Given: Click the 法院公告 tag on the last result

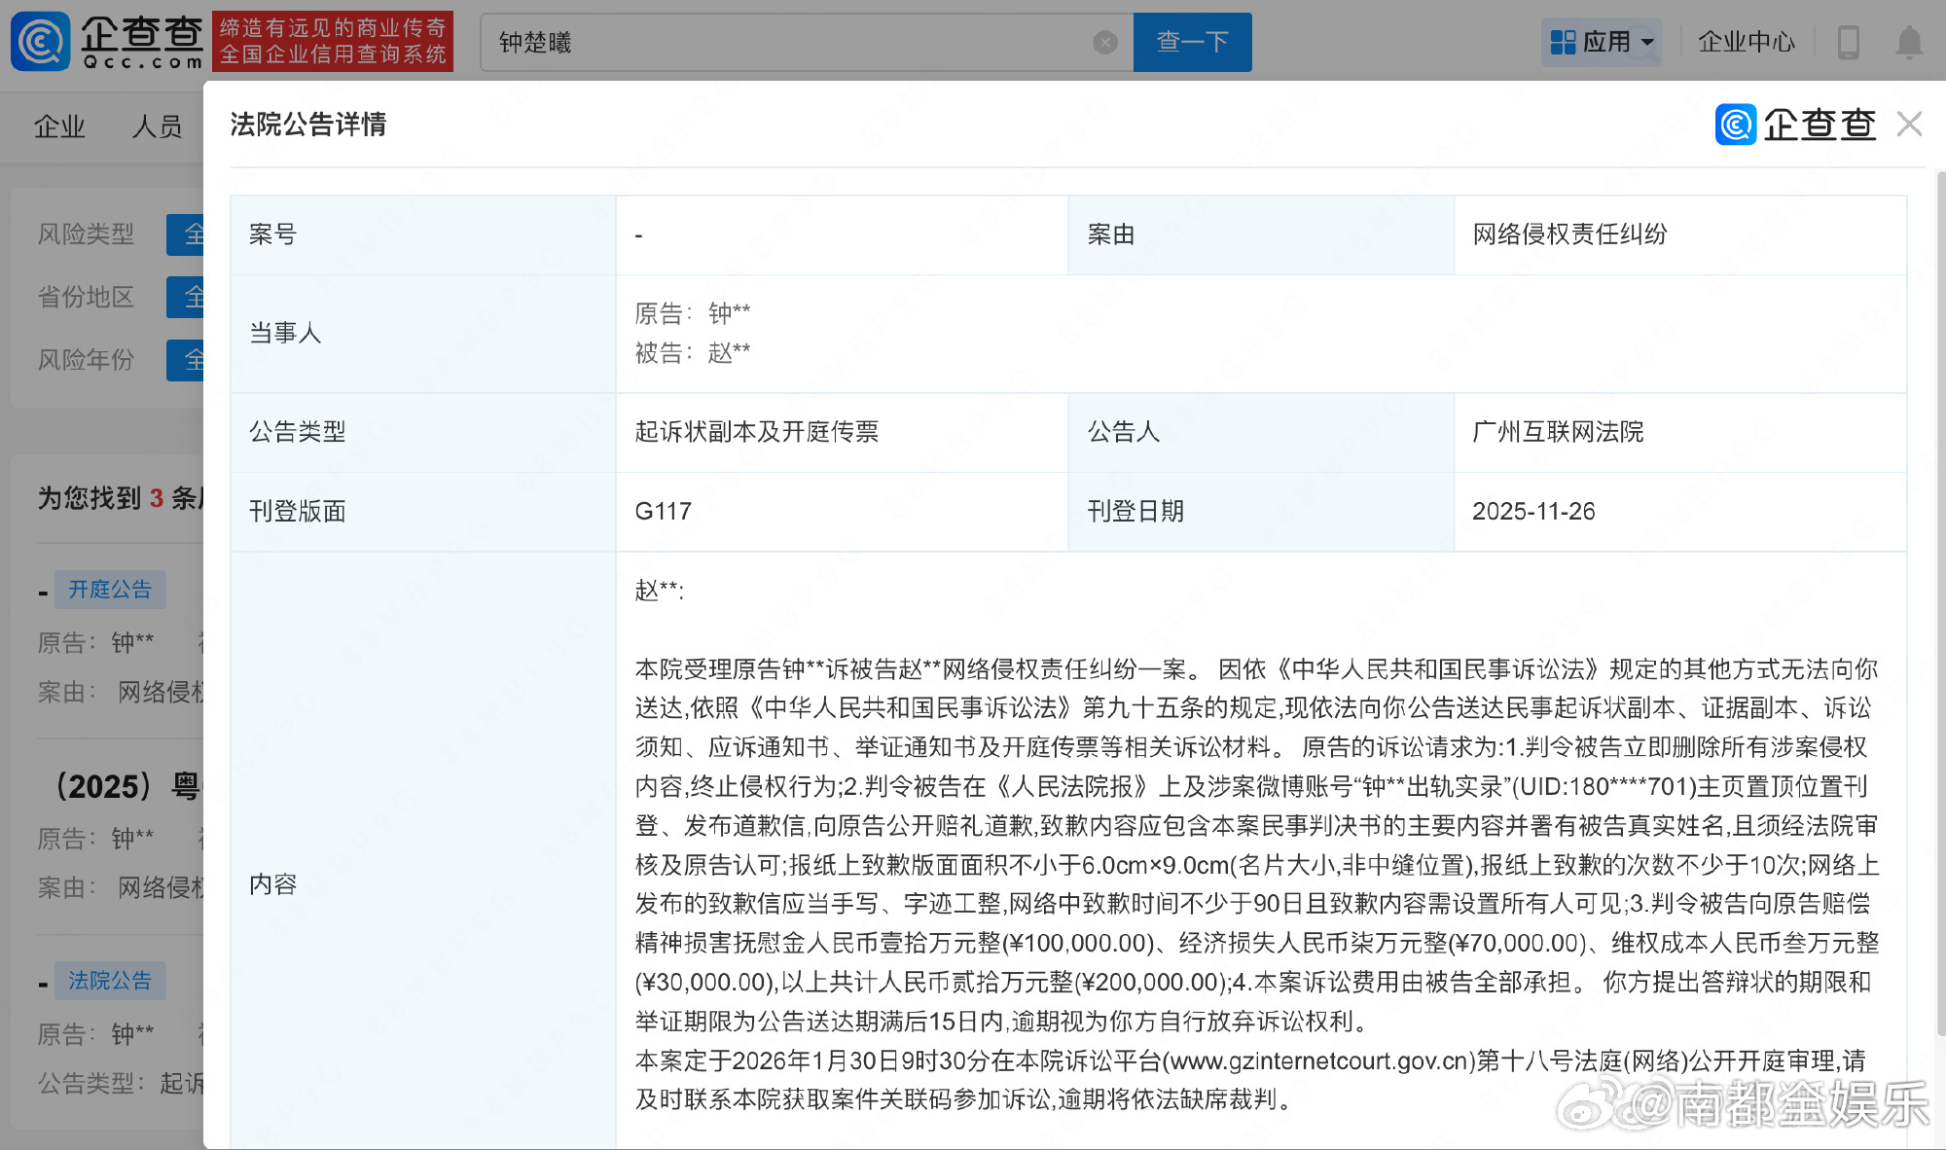Looking at the screenshot, I should point(110,981).
